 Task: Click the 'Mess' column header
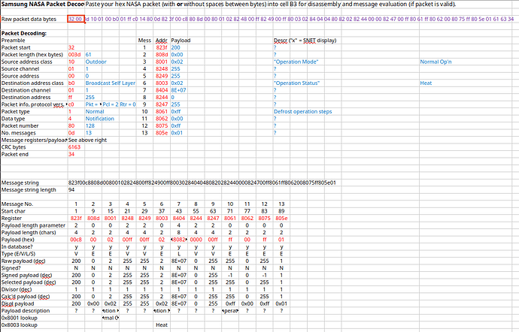coord(144,41)
